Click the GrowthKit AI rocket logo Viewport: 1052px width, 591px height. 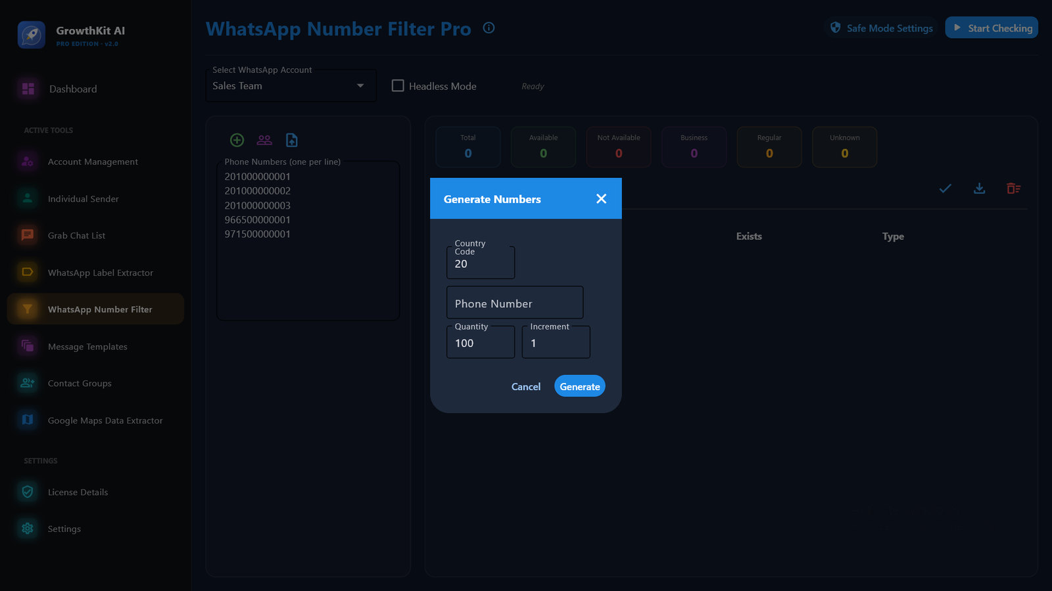point(32,35)
